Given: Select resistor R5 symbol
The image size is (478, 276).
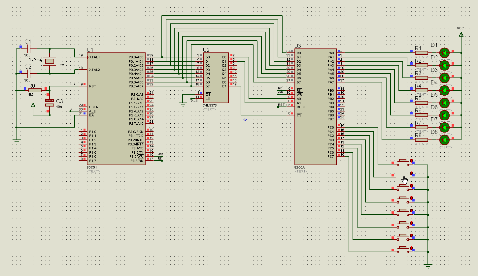Looking at the screenshot, I should [422, 103].
